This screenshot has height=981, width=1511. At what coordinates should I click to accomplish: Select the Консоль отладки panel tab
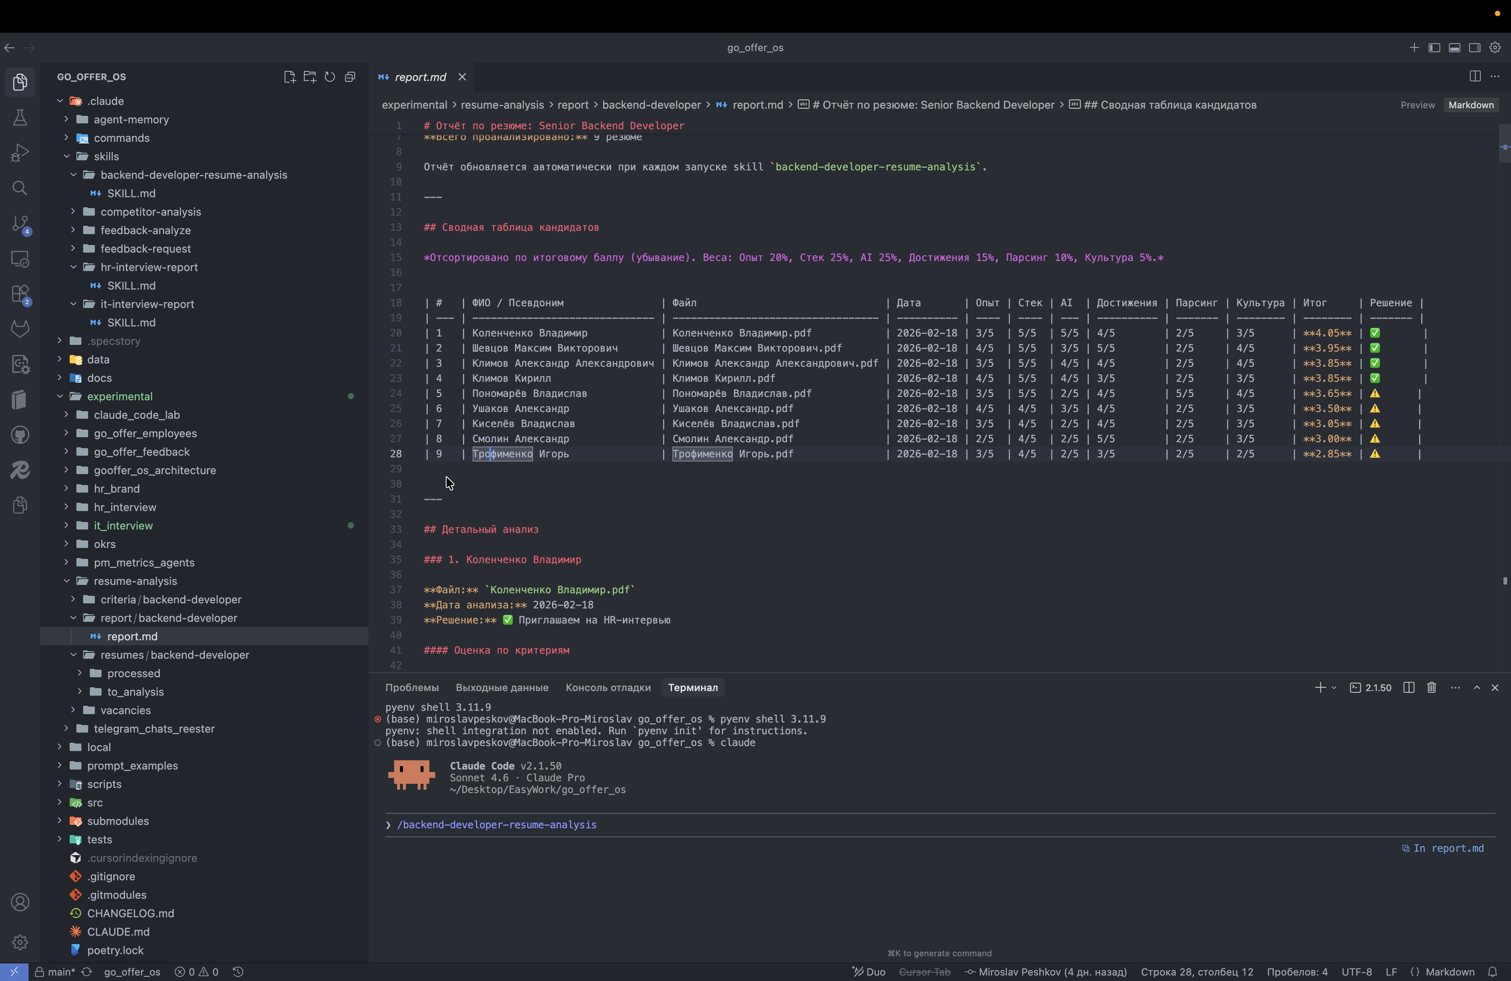[608, 687]
